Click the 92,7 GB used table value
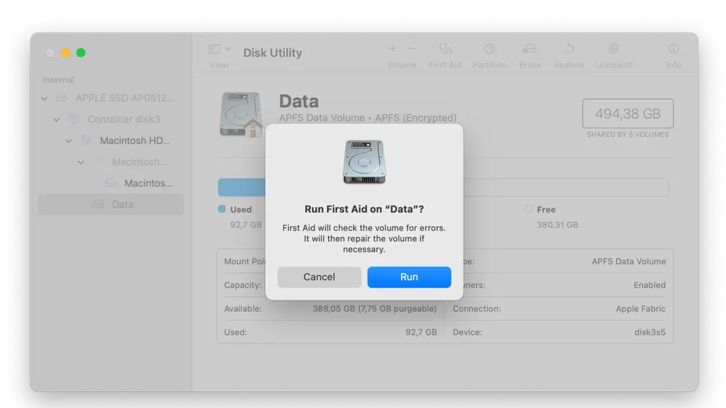Image resolution: width=726 pixels, height=408 pixels. 421,332
